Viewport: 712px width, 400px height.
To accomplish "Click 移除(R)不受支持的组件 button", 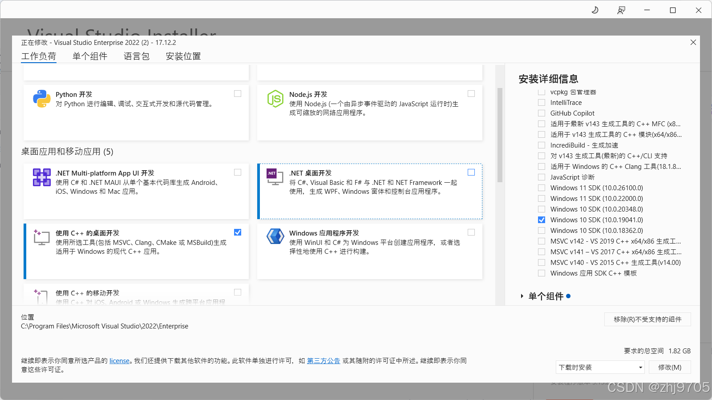I will [x=647, y=320].
